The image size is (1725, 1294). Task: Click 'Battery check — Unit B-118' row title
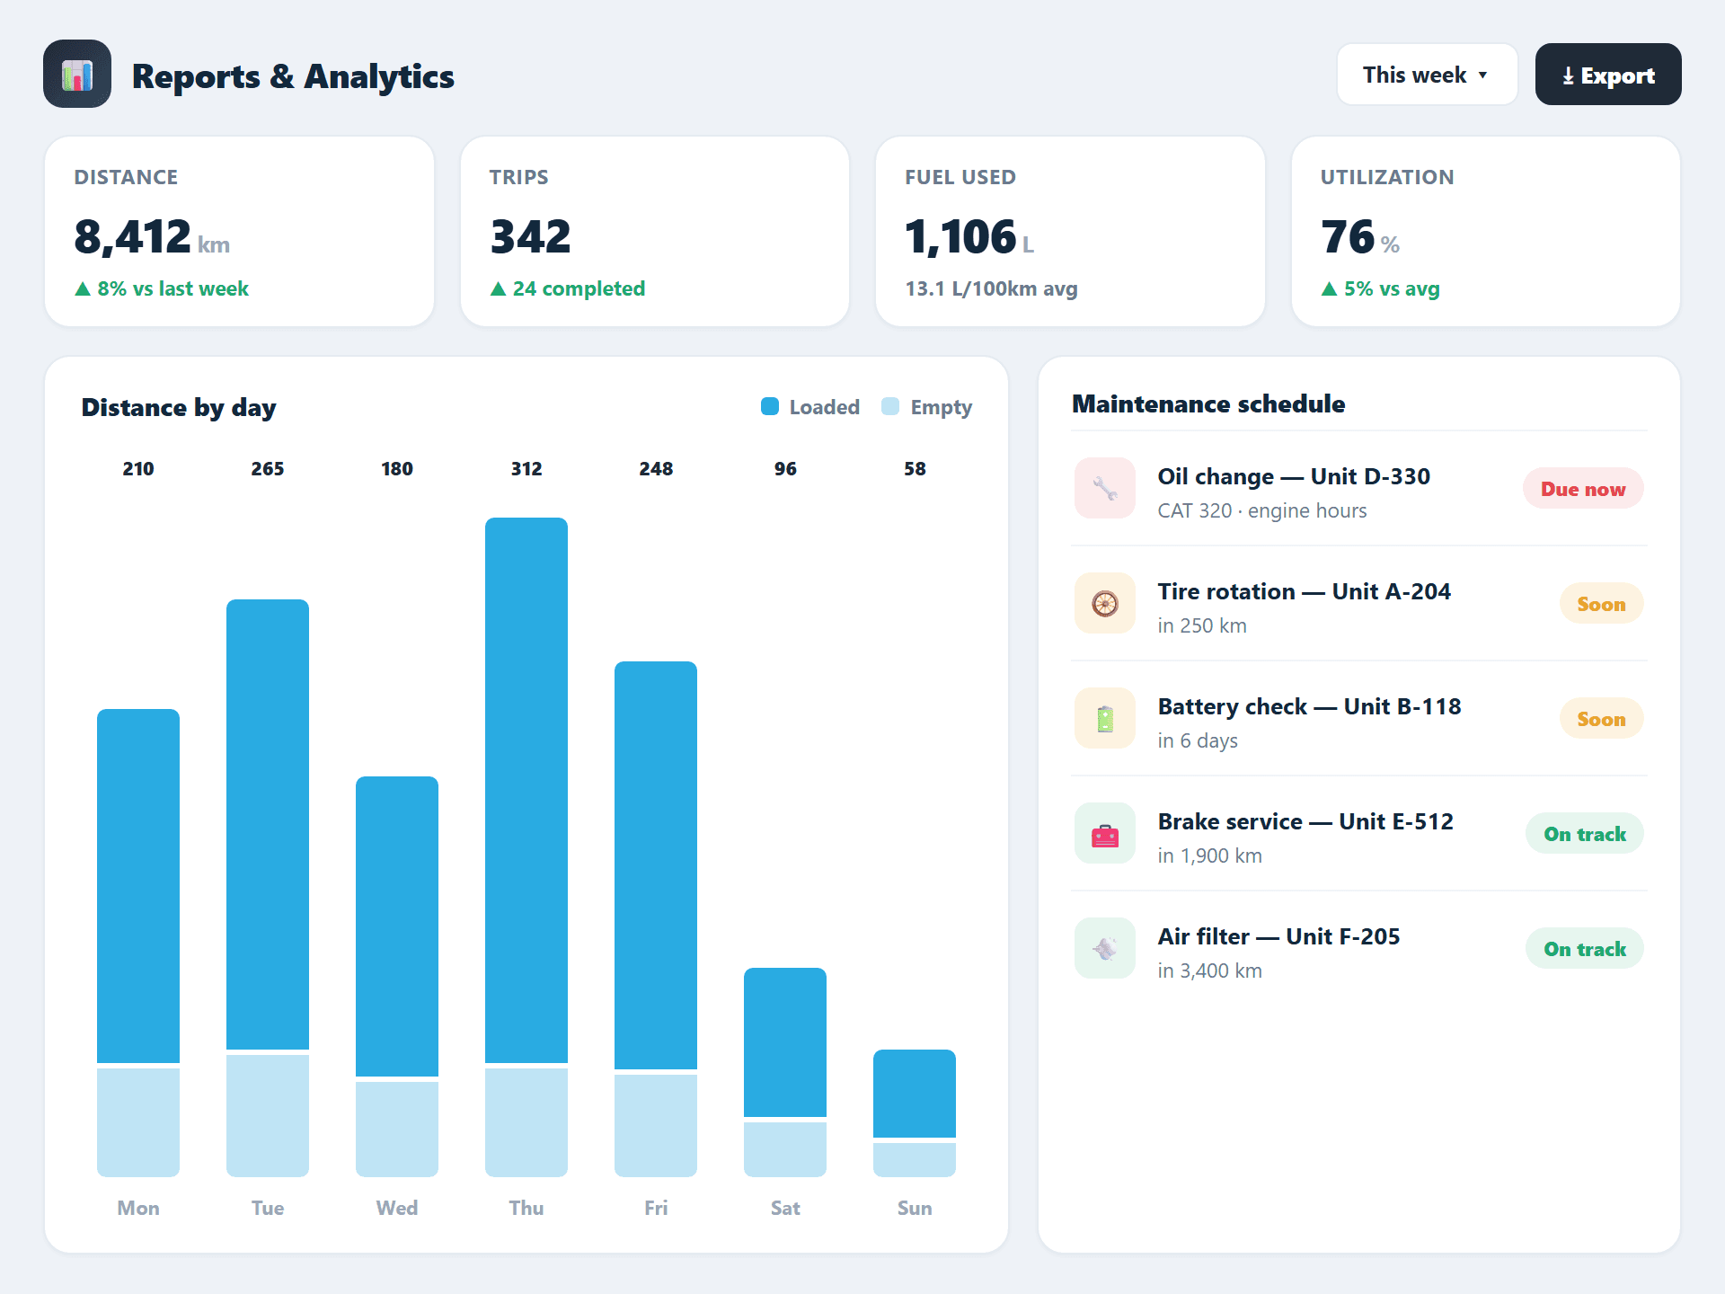[x=1309, y=706]
